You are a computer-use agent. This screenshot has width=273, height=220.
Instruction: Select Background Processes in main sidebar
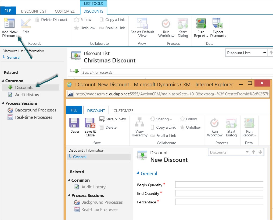(35, 110)
